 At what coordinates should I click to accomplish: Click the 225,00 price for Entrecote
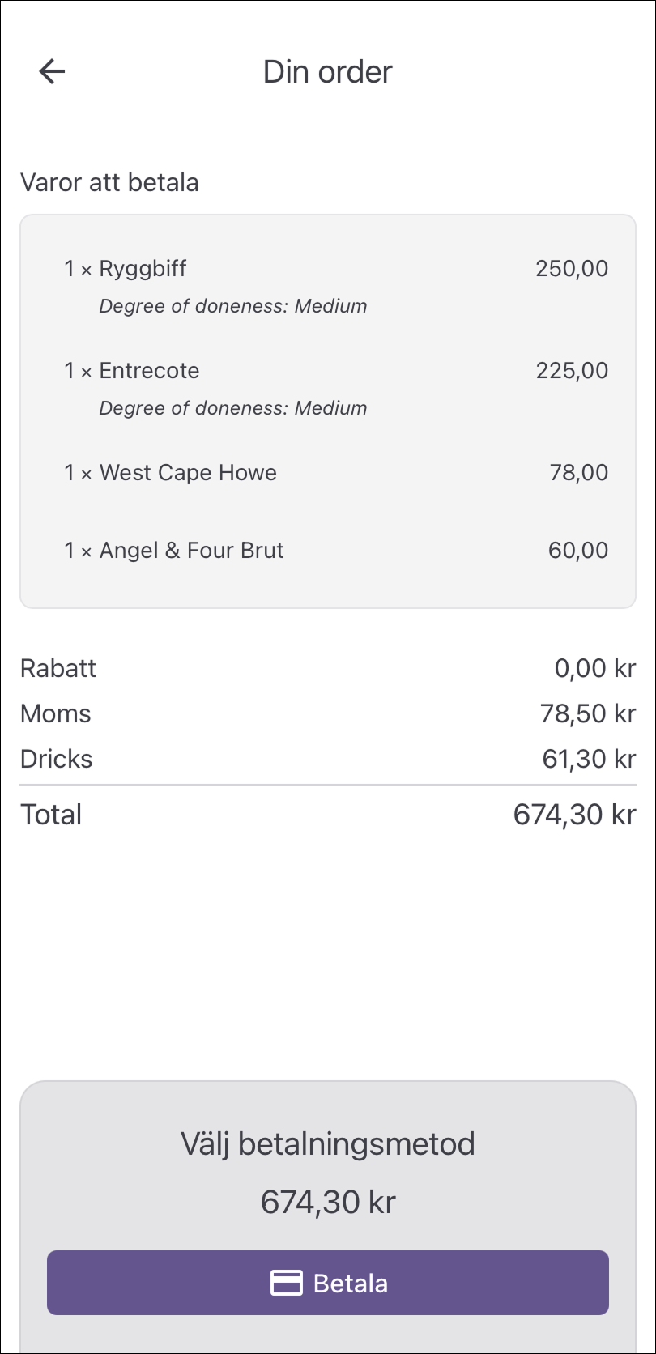[572, 371]
